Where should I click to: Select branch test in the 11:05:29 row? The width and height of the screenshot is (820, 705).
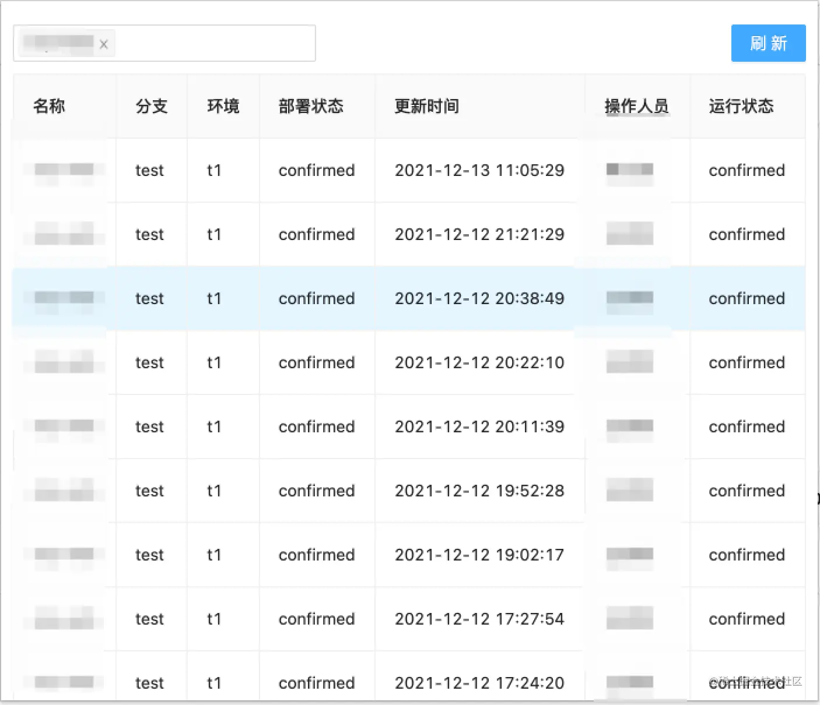pos(149,170)
